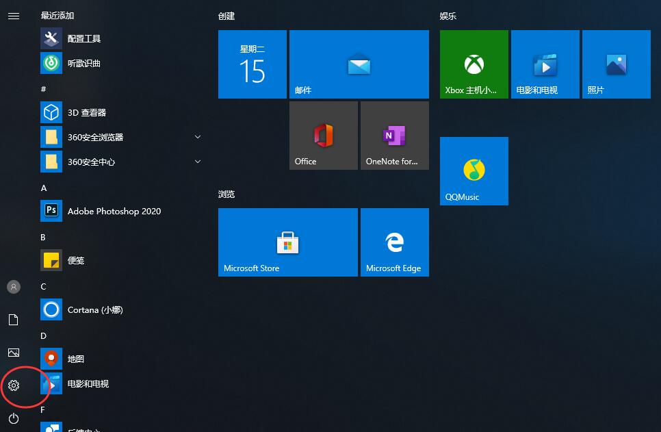Open Cortana (小娜) from app list
Viewport: 661px width, 432px height.
[95, 309]
